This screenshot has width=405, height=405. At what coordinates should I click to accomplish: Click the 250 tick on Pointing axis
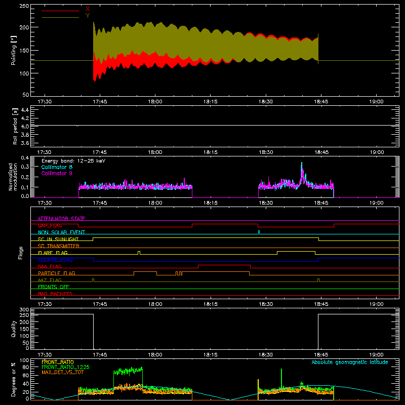(24, 6)
